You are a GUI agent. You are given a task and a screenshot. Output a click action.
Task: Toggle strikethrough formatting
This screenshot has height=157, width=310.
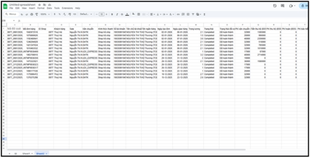122,14
